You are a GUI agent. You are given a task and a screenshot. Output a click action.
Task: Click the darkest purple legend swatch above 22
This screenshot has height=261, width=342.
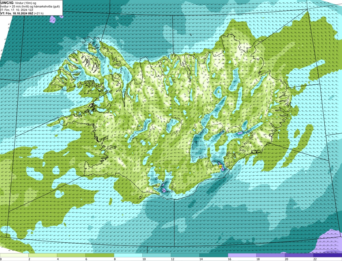(x=328, y=255)
